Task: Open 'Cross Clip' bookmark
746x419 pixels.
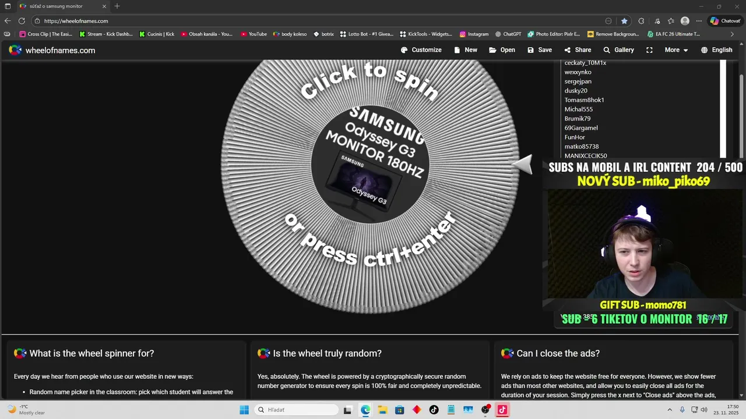Action: point(46,34)
